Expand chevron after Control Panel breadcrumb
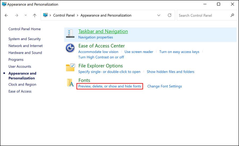Image resolution: width=239 pixels, height=146 pixels. pos(78,15)
